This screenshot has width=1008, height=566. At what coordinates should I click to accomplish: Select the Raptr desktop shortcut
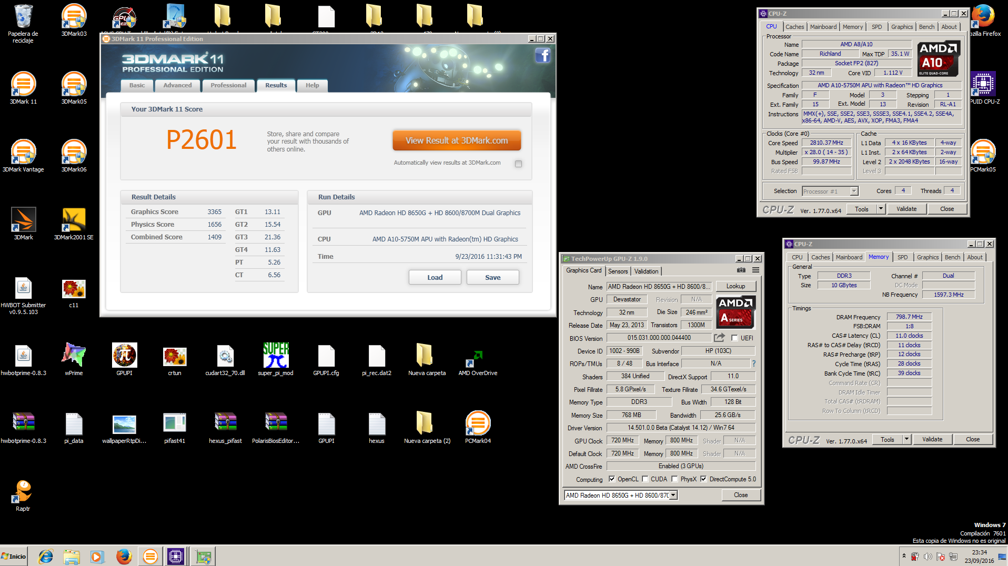pyautogui.click(x=23, y=495)
